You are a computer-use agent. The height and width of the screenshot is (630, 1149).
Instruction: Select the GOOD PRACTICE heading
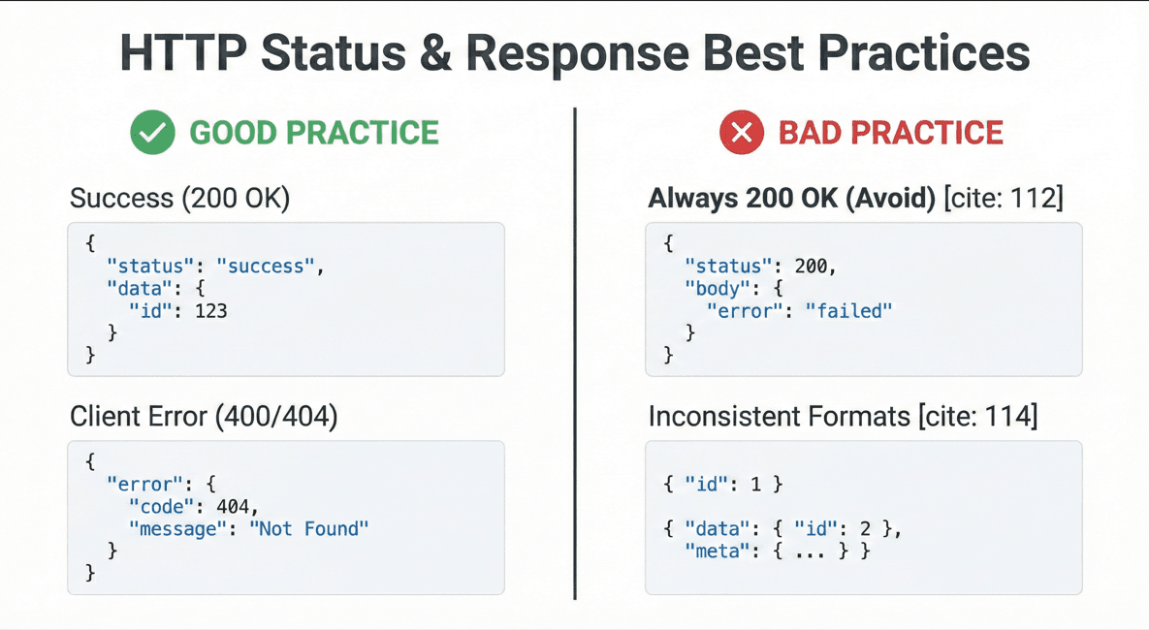point(313,133)
